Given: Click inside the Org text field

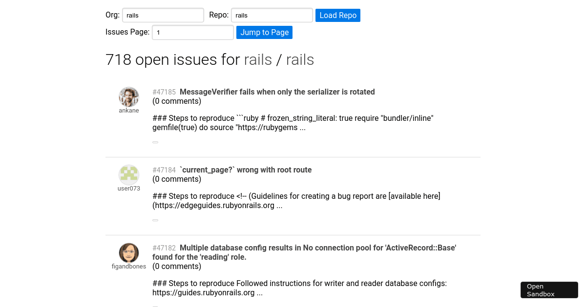Looking at the screenshot, I should click(x=163, y=15).
